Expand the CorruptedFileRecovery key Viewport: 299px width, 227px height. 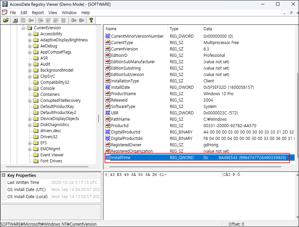30,101
